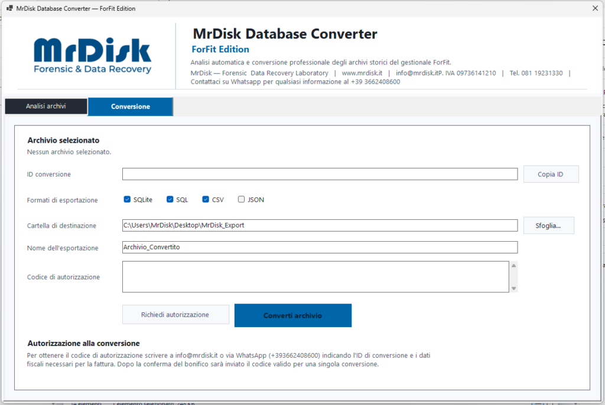Click the Copia ID button
This screenshot has width=605, height=405.
click(551, 174)
